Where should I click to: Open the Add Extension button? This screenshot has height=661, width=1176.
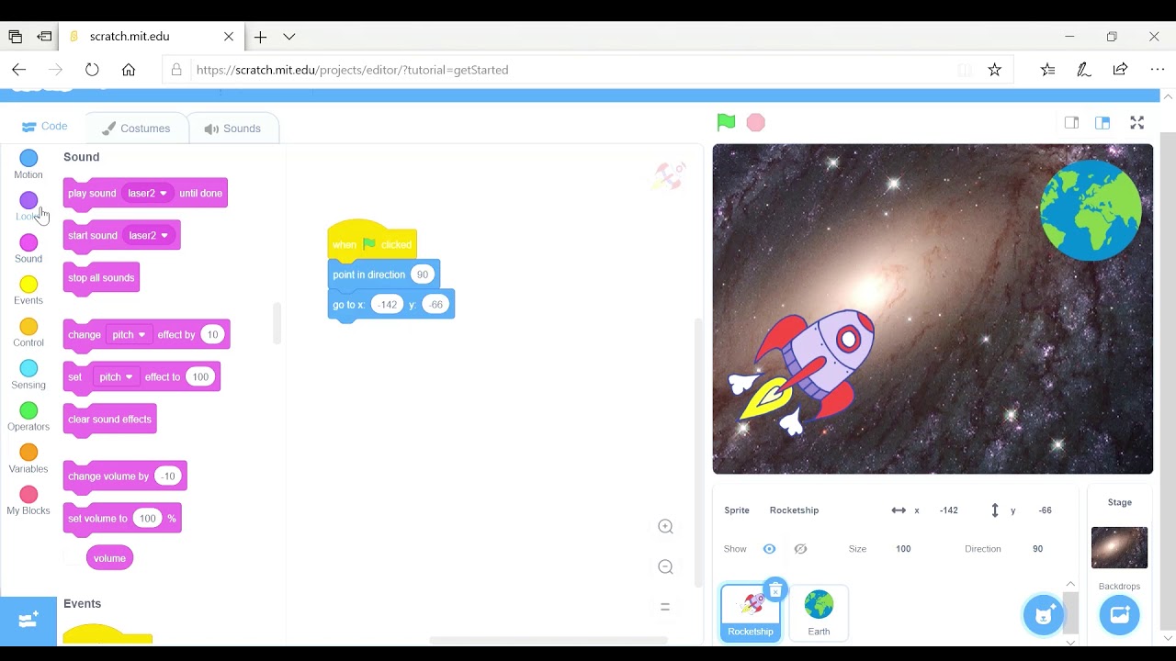click(28, 621)
